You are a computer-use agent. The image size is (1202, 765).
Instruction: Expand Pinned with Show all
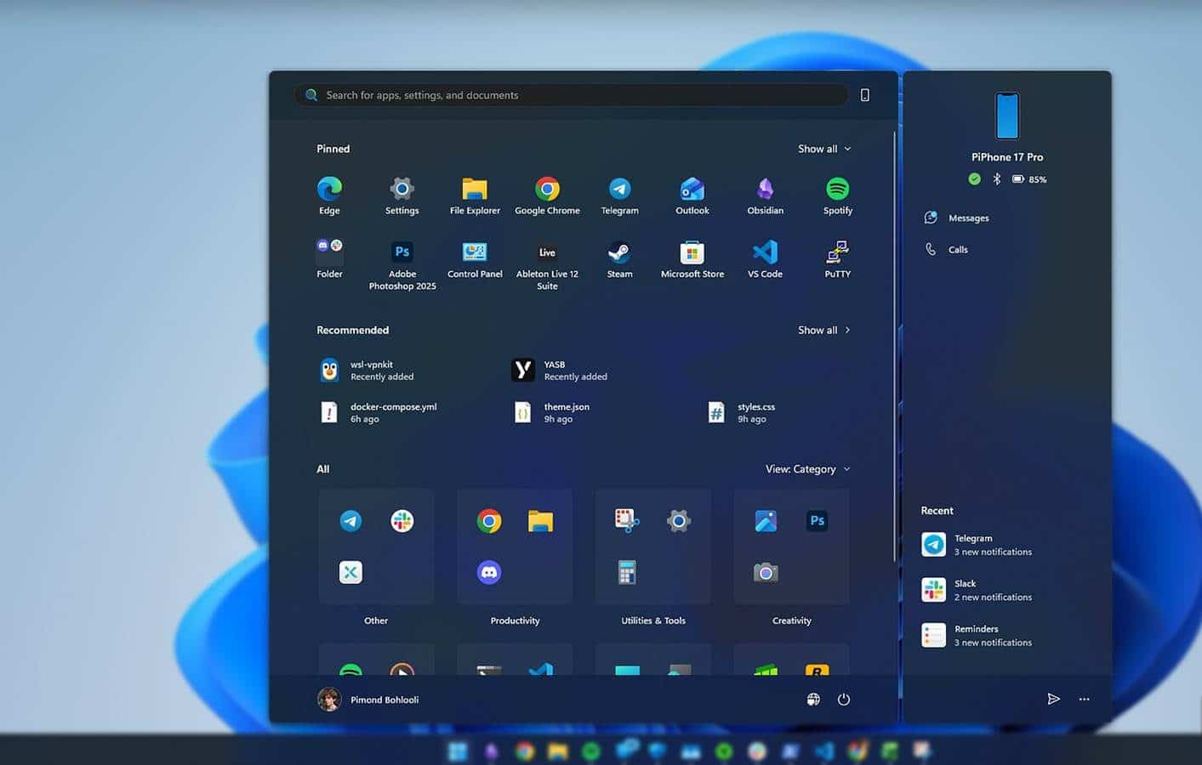click(x=824, y=149)
